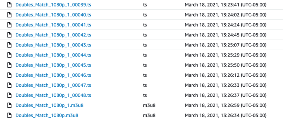Open Doubles_Match_1080p_1_00040.ts object link
Image resolution: width=283 pixels, height=120 pixels.
[x=53, y=15]
